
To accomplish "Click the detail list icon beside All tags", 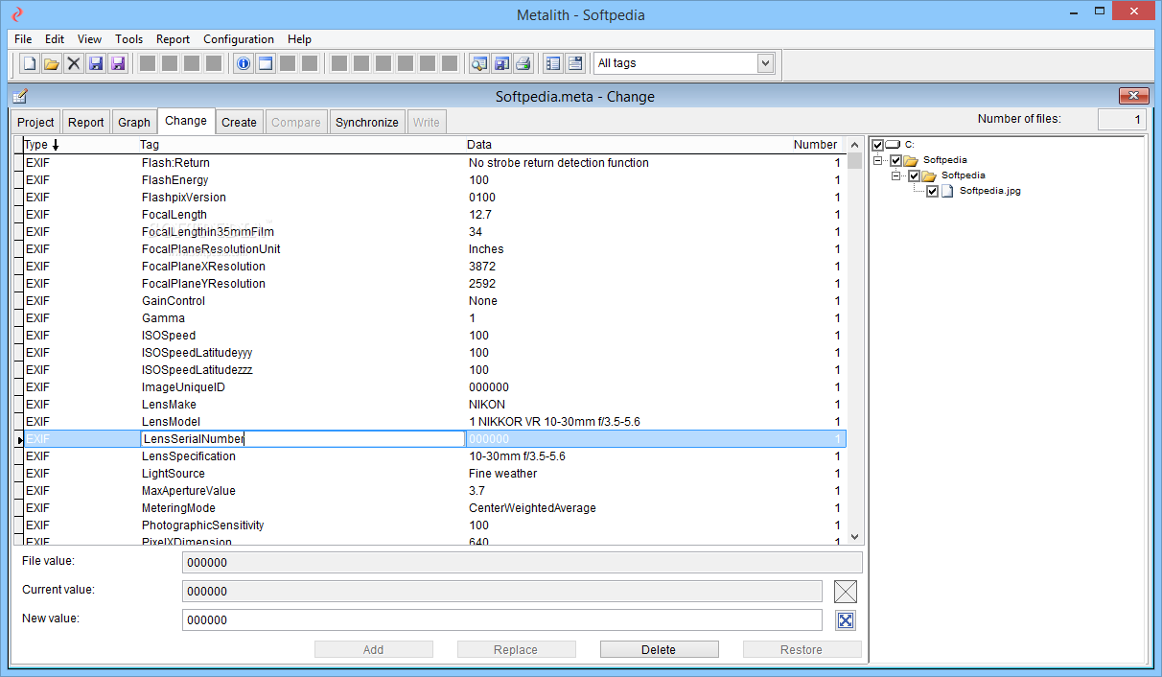I will click(575, 63).
